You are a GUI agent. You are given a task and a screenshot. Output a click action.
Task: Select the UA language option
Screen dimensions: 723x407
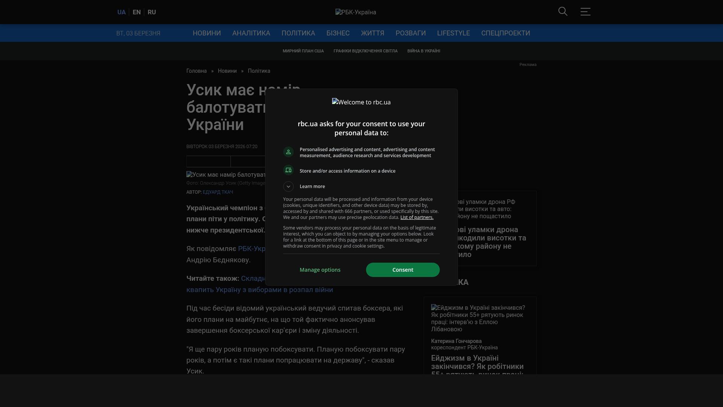tap(121, 12)
